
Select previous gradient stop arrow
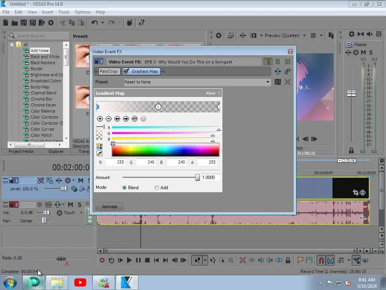point(117,119)
